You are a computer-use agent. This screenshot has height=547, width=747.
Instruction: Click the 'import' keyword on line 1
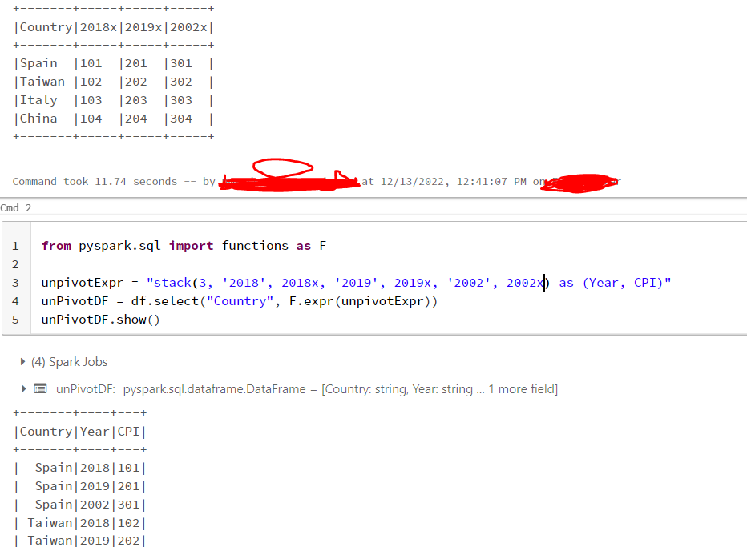(191, 246)
